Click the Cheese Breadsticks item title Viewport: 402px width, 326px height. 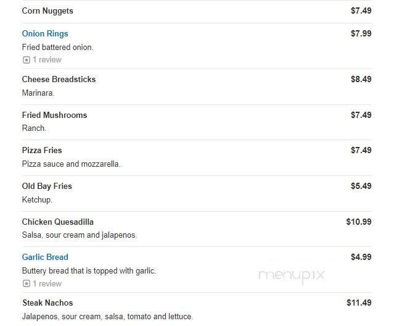59,80
